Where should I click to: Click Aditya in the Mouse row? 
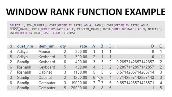pos(22,51)
